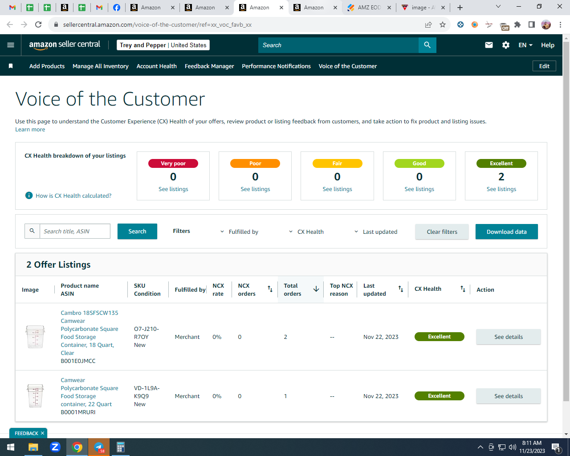This screenshot has height=456, width=570.
Task: Bookmark this page with the star icon
Action: (443, 24)
